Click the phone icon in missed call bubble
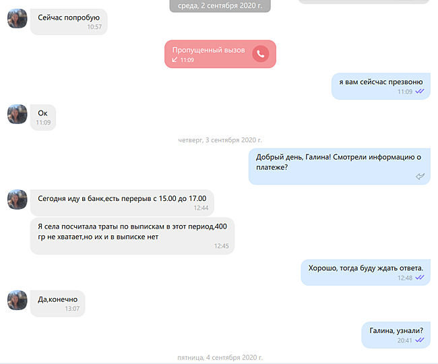The image size is (438, 364). (260, 54)
